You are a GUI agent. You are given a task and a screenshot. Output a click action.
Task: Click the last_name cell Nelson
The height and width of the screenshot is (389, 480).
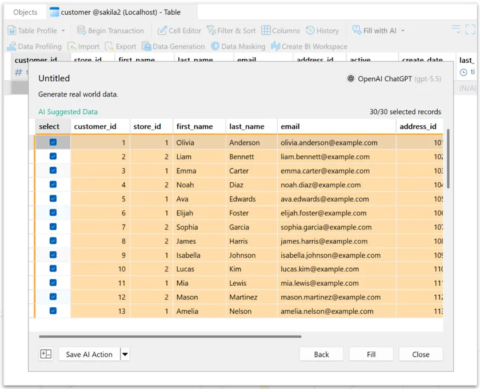click(251, 311)
